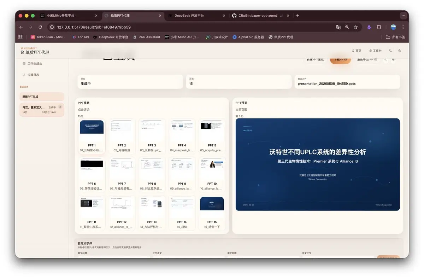Open 工作生成台 in the sidebar
Viewport: 424px width, 278px height.
coord(32,64)
